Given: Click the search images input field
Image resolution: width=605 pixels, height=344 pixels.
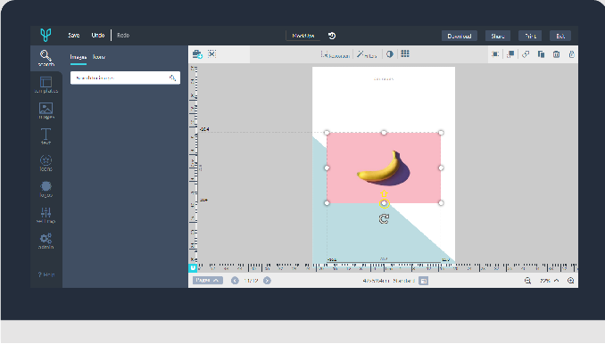Looking at the screenshot, I should [125, 78].
